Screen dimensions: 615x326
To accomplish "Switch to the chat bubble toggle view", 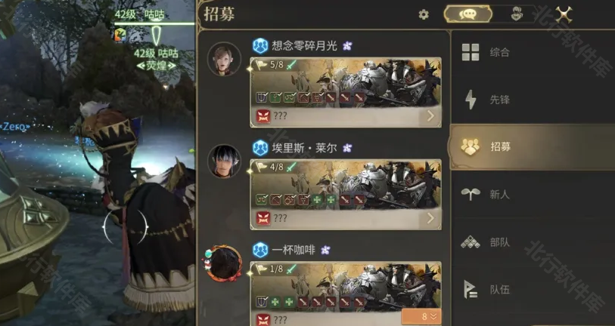I will pyautogui.click(x=467, y=14).
